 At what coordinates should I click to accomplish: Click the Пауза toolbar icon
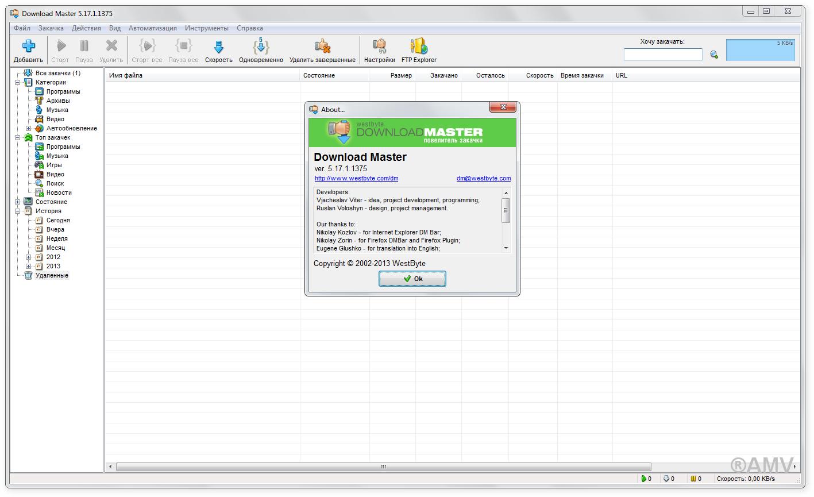point(84,46)
